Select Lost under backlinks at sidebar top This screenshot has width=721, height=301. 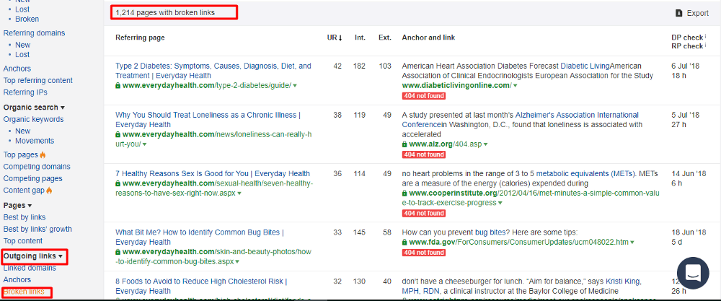(x=22, y=9)
